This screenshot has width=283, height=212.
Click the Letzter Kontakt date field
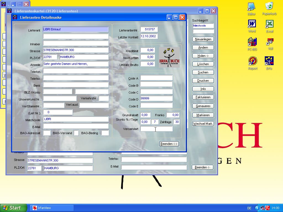(149, 36)
